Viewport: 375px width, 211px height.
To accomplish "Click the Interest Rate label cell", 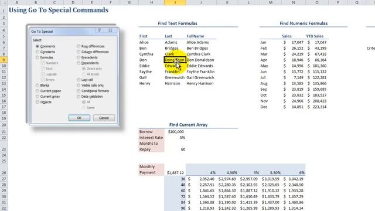I will click(151, 138).
